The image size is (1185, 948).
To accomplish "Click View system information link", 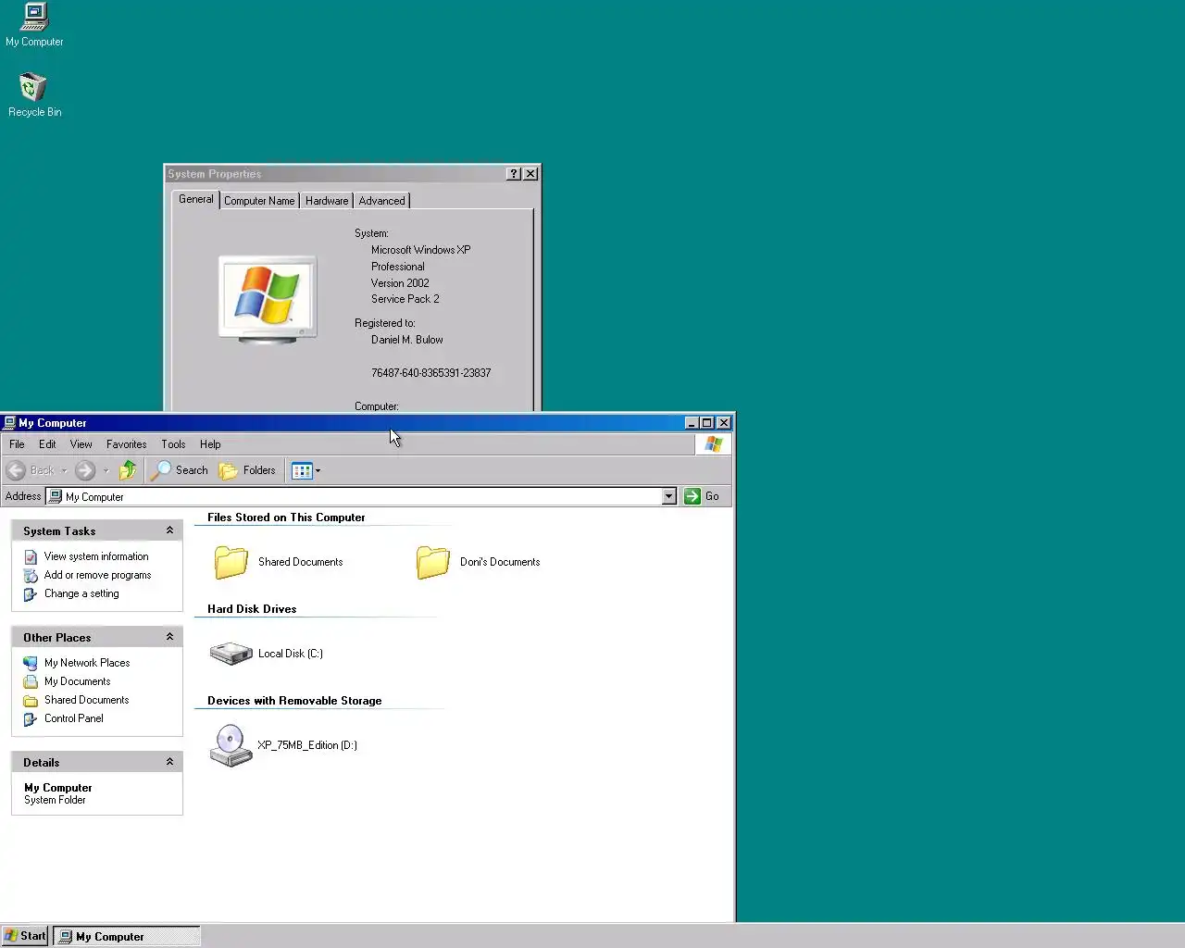I will (x=96, y=556).
